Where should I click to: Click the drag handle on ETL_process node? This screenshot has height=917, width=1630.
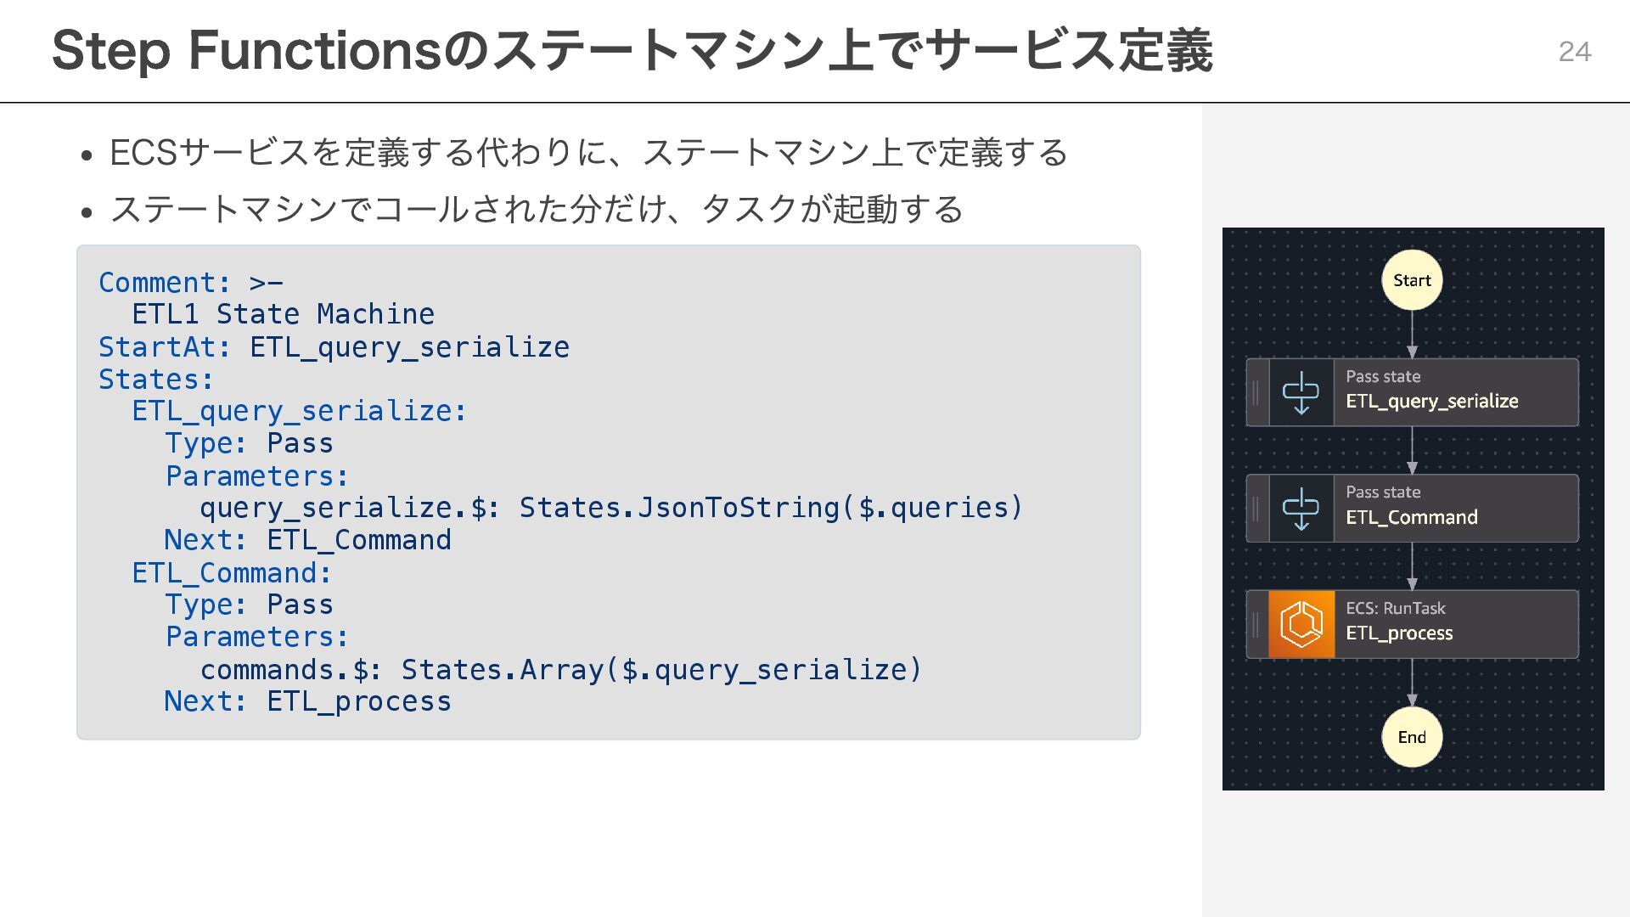pyautogui.click(x=1256, y=625)
